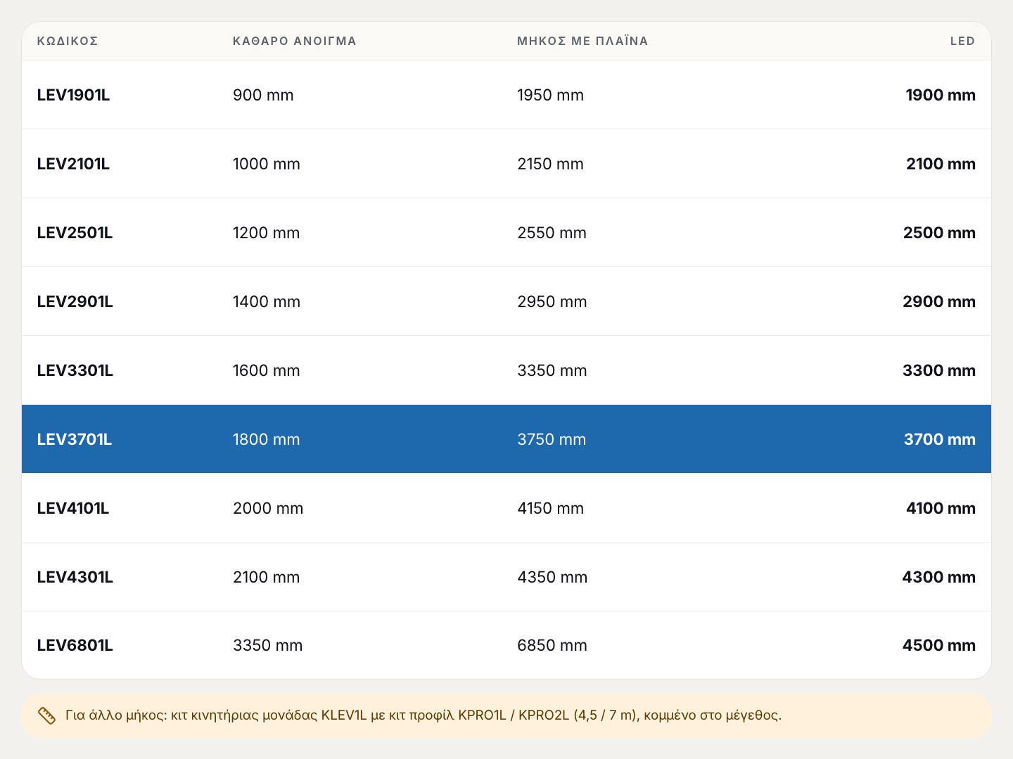Viewport: 1013px width, 759px height.
Task: Select product code LEV2901L
Action: [75, 301]
